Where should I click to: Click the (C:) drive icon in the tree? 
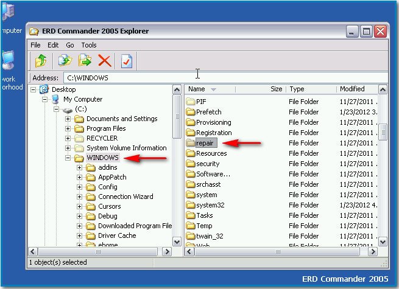[68, 110]
